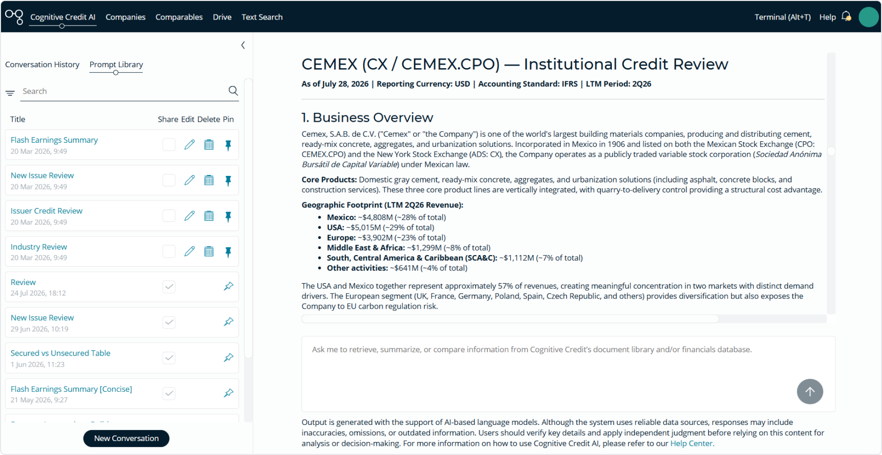Open the prompt filter icon

[x=10, y=93]
